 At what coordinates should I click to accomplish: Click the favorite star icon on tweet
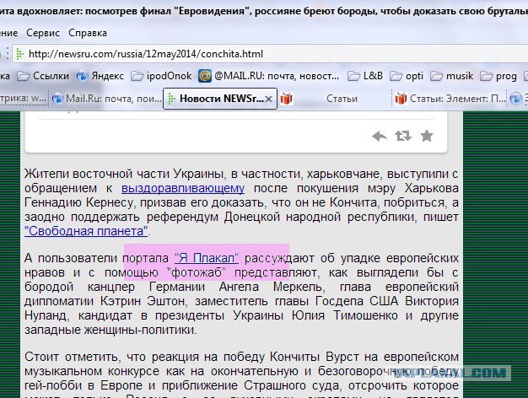427,136
